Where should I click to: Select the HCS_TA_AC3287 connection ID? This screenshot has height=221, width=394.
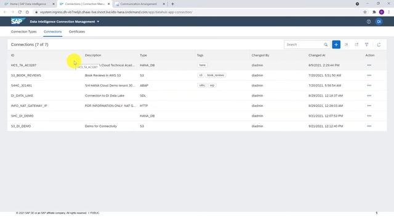point(23,65)
